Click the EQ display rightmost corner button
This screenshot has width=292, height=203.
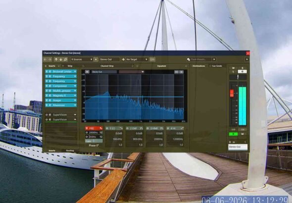click(181, 72)
